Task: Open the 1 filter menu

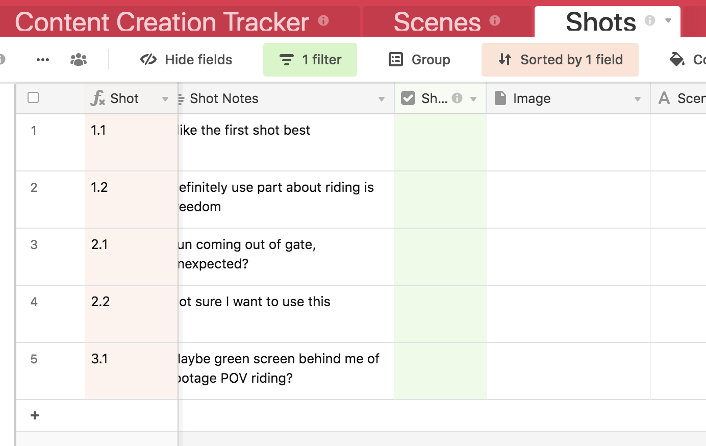Action: (x=310, y=60)
